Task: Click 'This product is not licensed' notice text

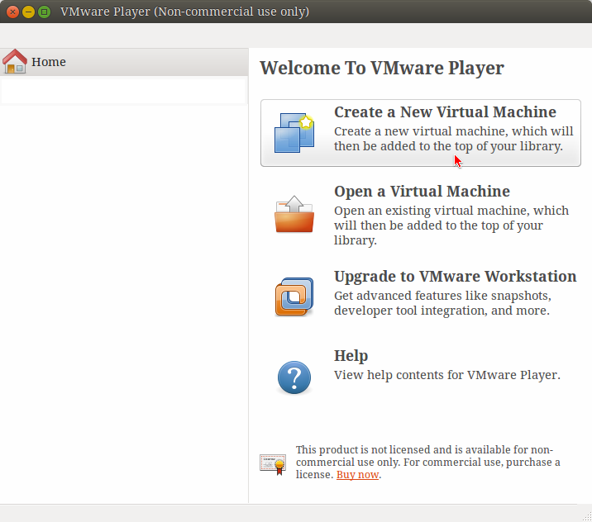Action: [x=427, y=462]
